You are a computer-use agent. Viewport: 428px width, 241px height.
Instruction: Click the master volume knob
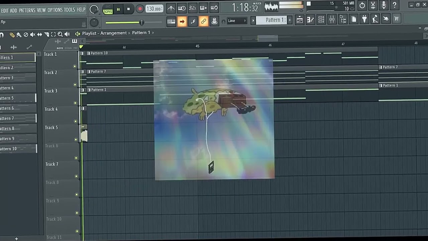tap(94, 9)
